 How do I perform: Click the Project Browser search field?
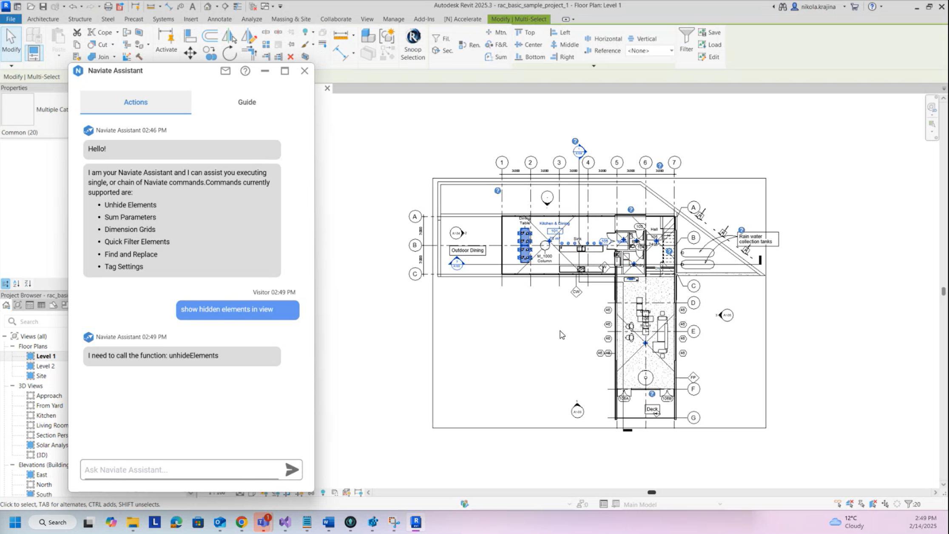click(x=38, y=322)
